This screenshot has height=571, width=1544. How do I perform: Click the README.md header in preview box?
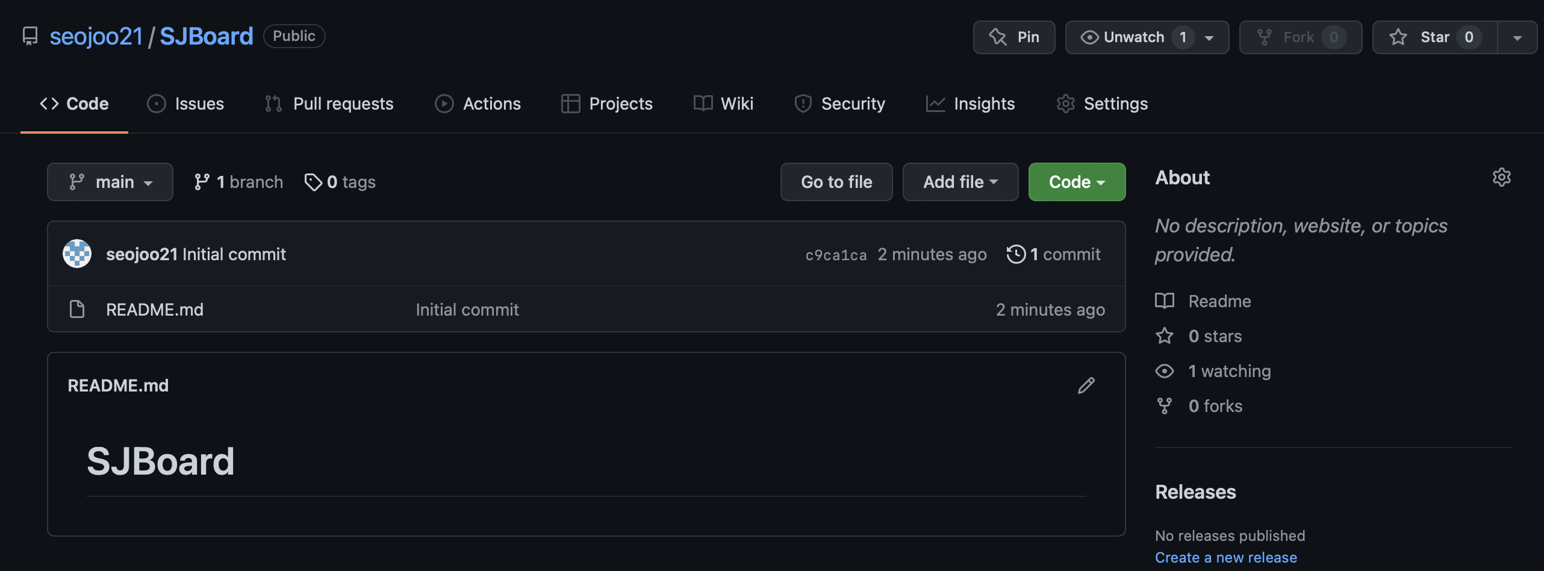(118, 385)
